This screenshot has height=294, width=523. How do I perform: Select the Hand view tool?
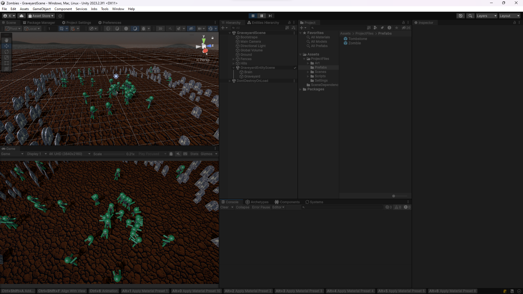coord(7,40)
